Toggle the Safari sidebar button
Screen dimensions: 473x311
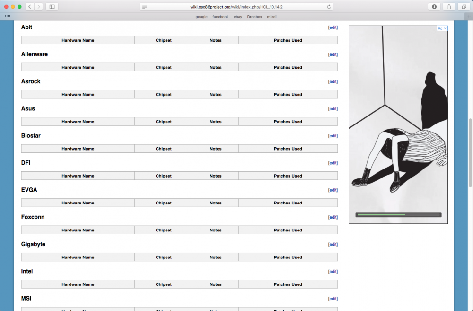click(x=52, y=7)
